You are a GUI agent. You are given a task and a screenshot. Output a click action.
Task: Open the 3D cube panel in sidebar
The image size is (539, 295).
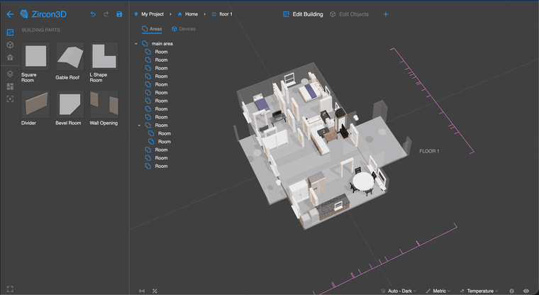(x=10, y=45)
